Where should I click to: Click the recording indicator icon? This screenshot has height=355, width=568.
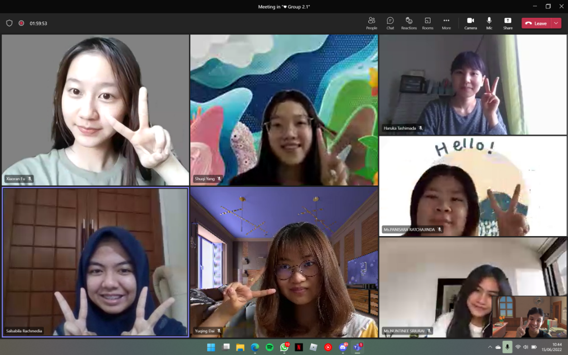[21, 23]
